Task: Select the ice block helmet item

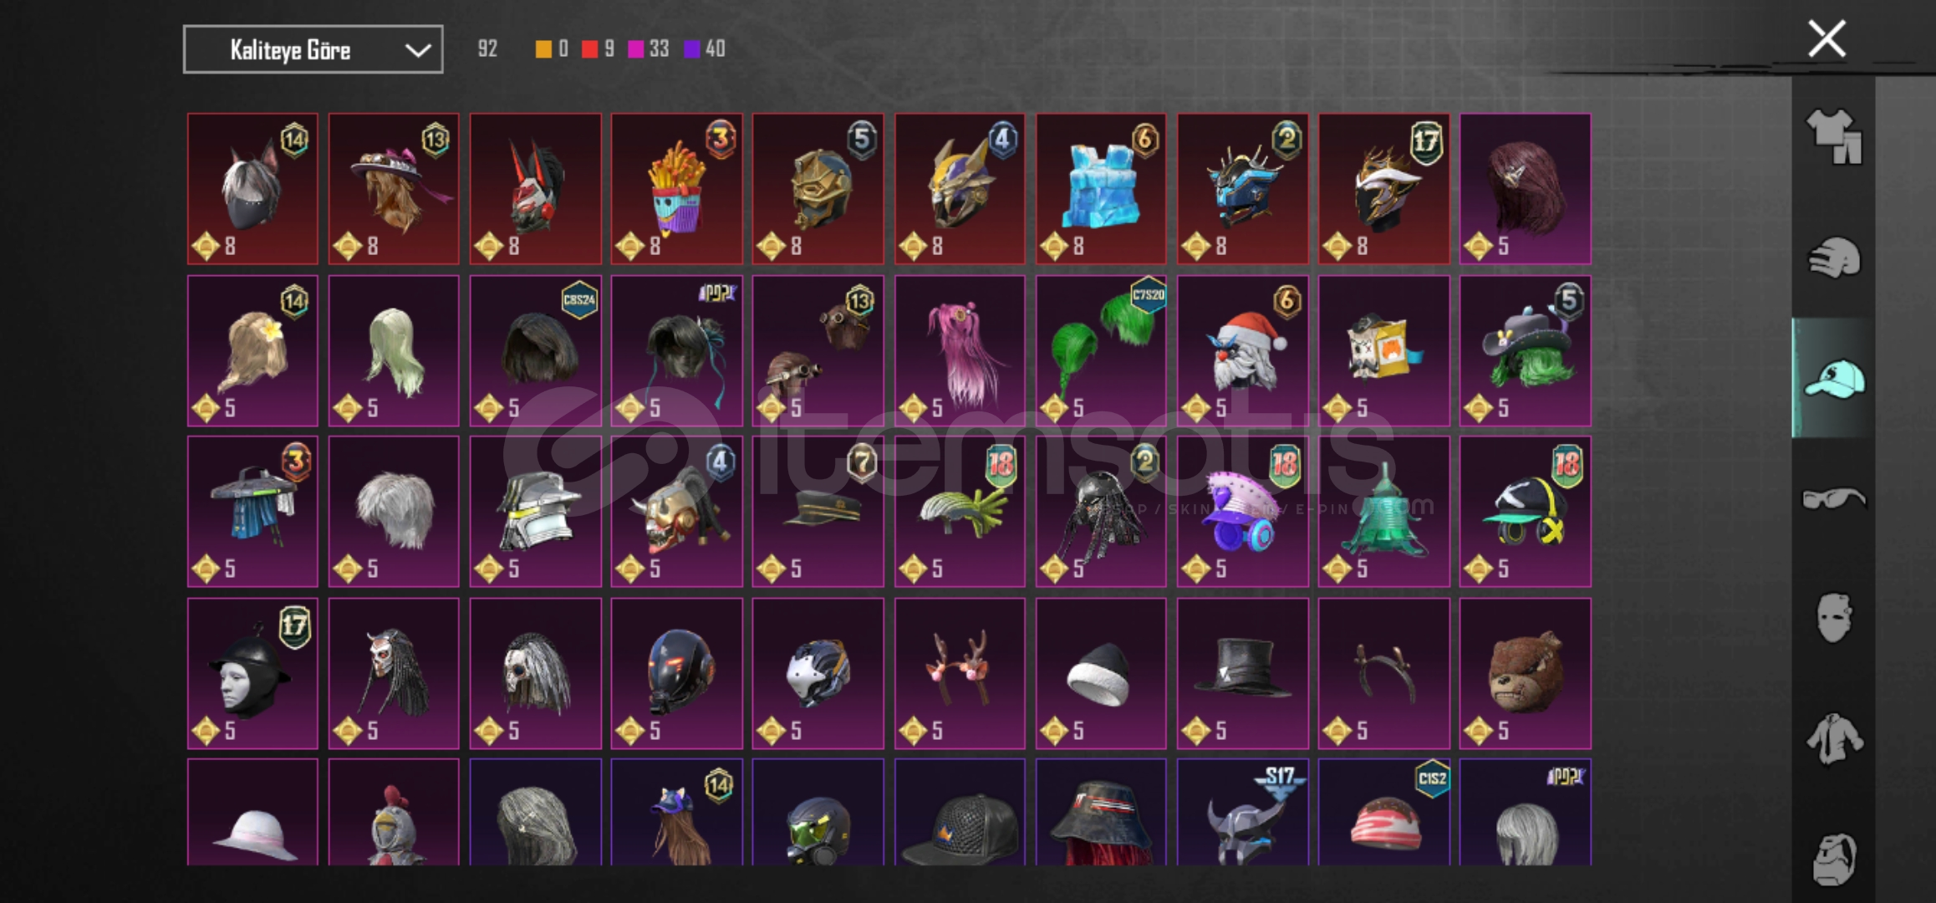Action: click(1101, 189)
